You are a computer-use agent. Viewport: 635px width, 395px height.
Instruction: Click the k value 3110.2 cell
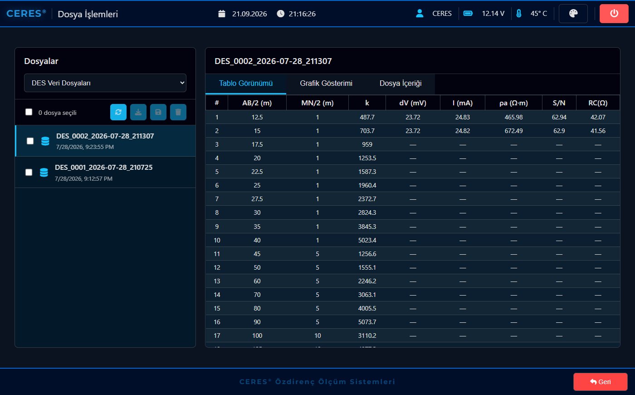click(x=367, y=336)
